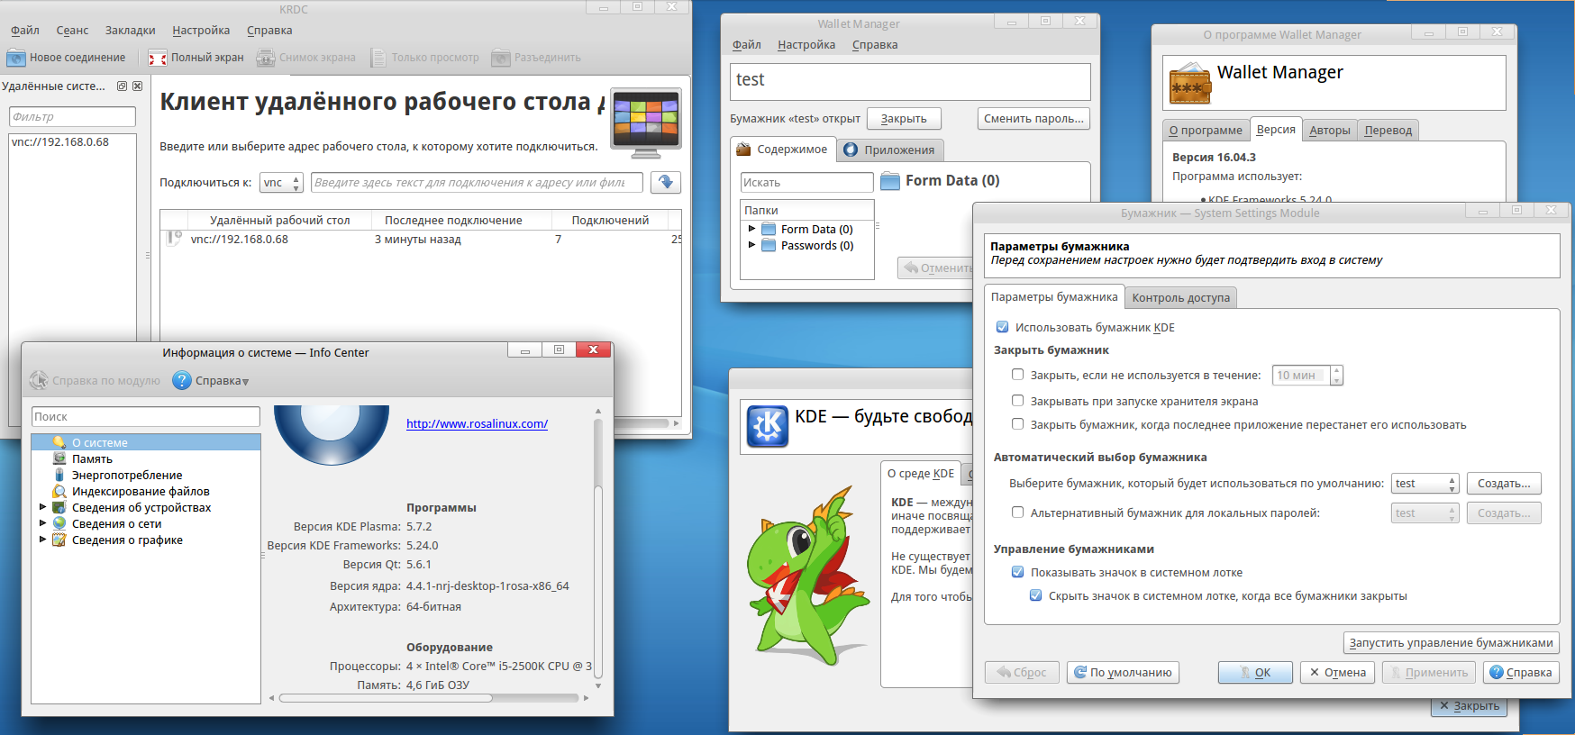Select the Сведения об устройствах icon
Viewport: 1575px width, 735px height.
point(59,507)
